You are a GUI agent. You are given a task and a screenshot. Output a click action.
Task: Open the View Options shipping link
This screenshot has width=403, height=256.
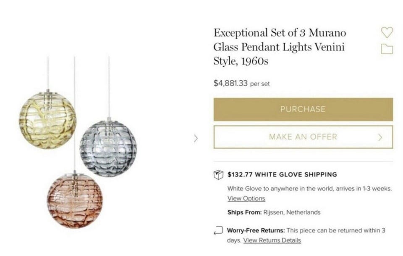[x=246, y=198]
